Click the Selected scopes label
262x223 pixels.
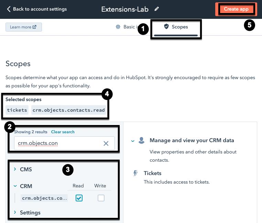tap(23, 99)
